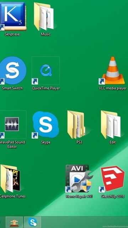Image resolution: width=128 pixels, height=228 pixels.
Task: Open the Cellphone Tunes folder
Action: (x=10, y=179)
